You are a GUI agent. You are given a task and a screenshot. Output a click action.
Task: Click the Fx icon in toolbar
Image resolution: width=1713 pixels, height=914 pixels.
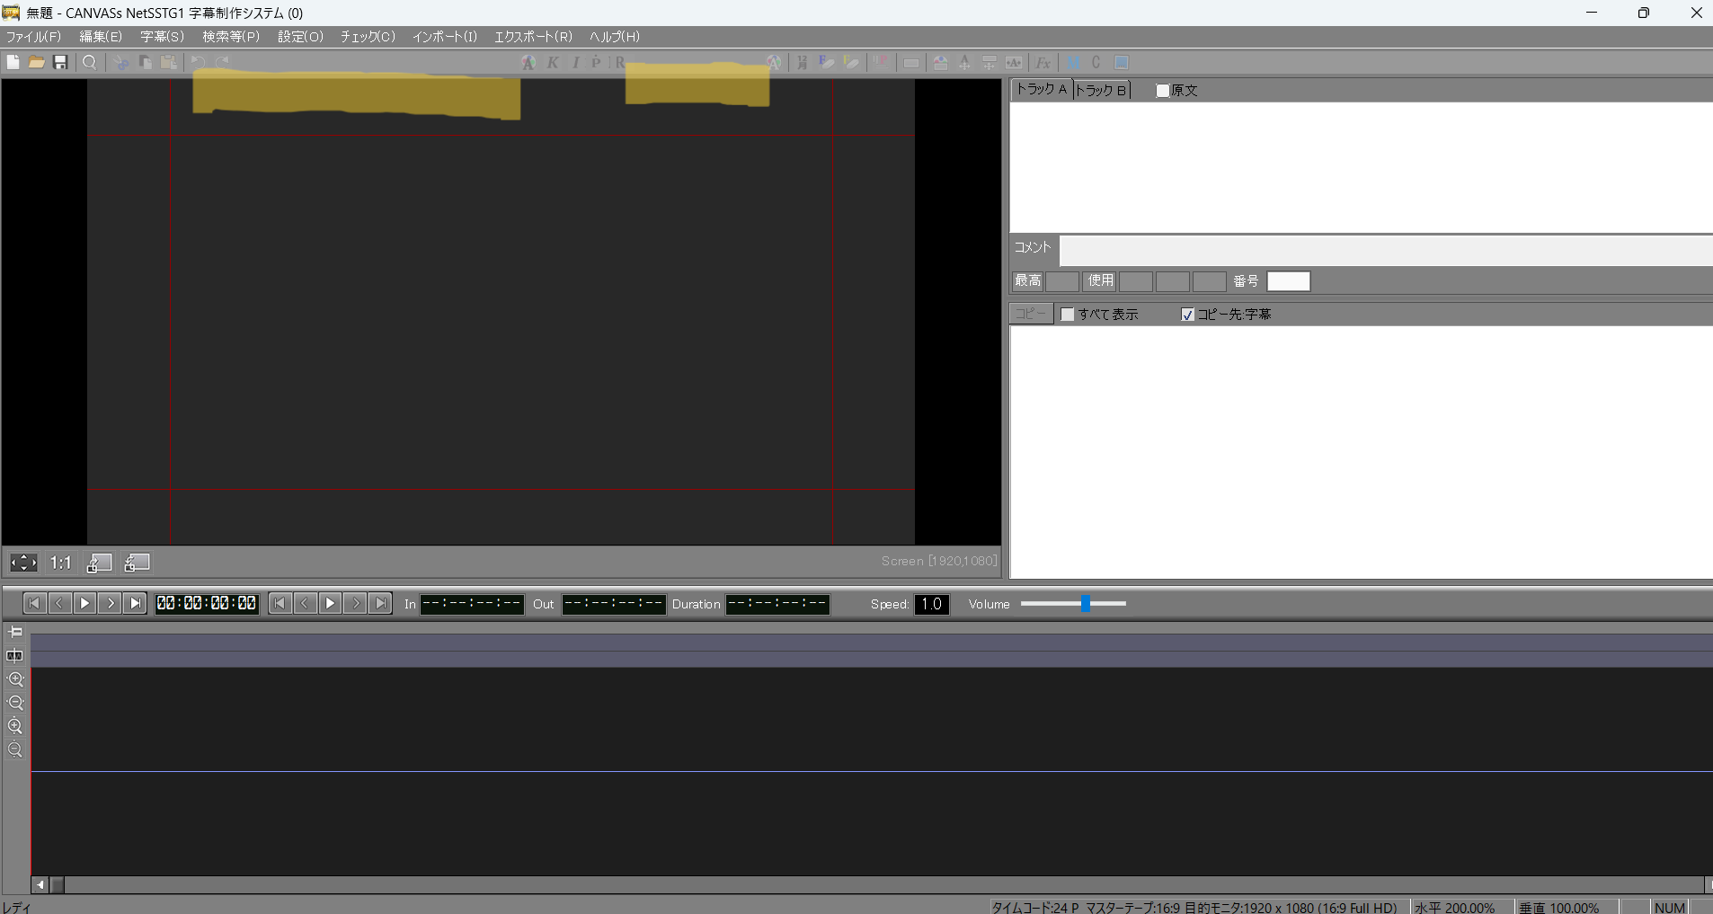point(1043,62)
